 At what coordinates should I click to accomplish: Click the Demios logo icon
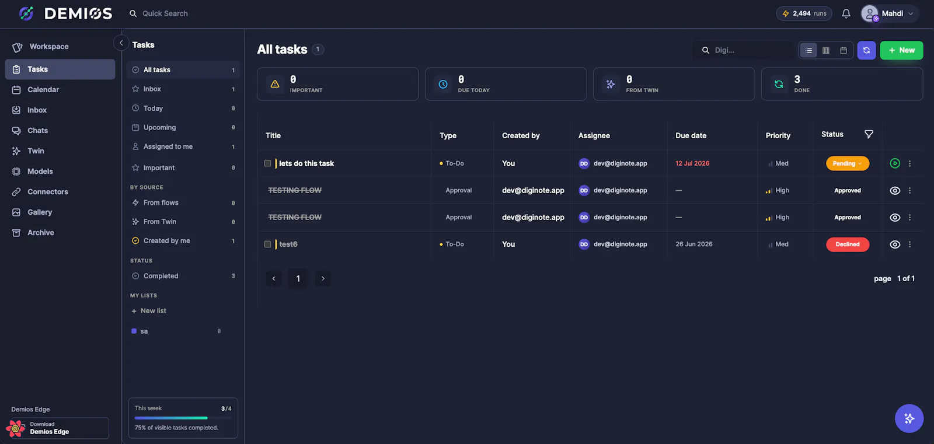(x=26, y=13)
